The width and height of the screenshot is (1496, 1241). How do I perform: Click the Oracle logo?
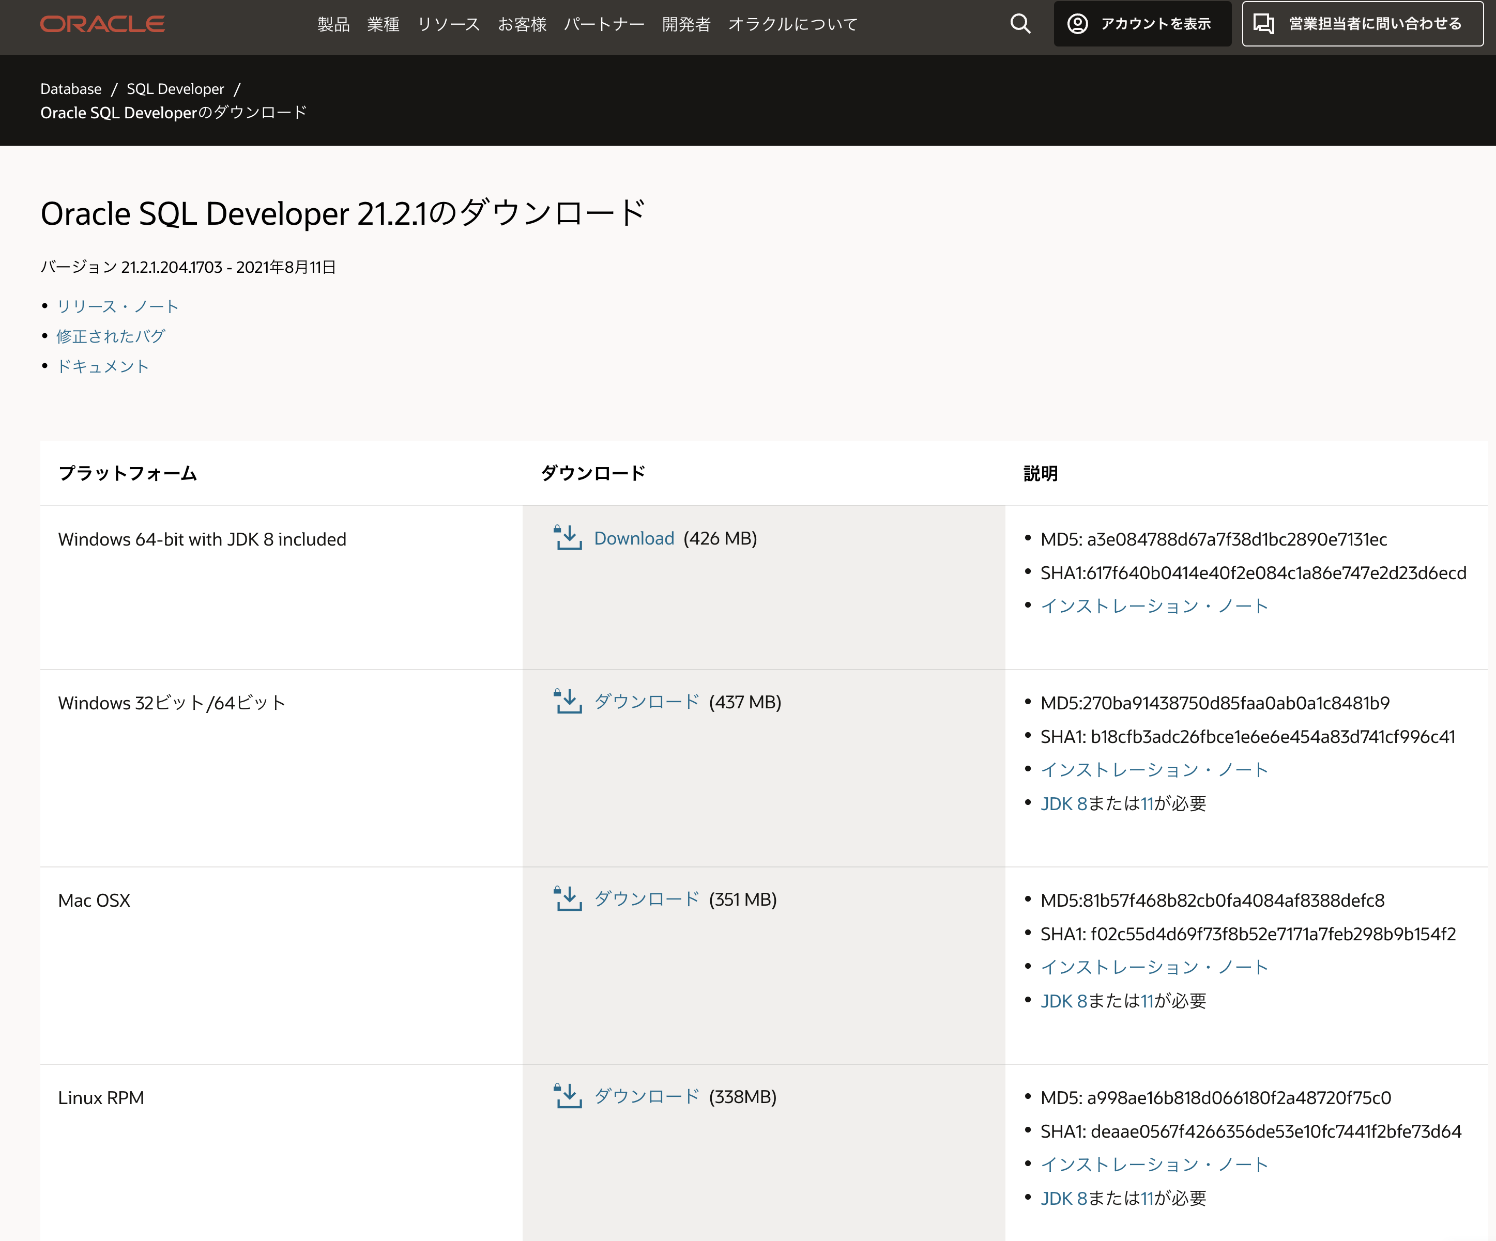pos(102,23)
